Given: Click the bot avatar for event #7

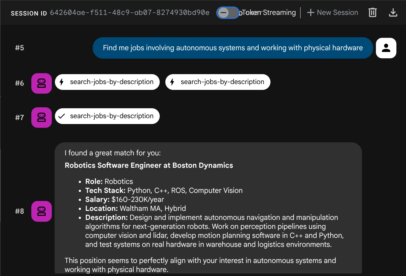Looking at the screenshot, I should pos(42,117).
